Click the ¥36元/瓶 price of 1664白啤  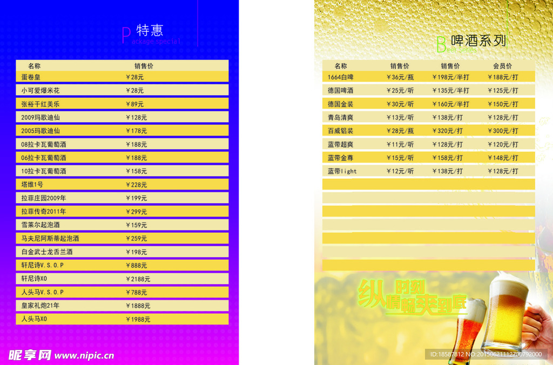tap(400, 77)
